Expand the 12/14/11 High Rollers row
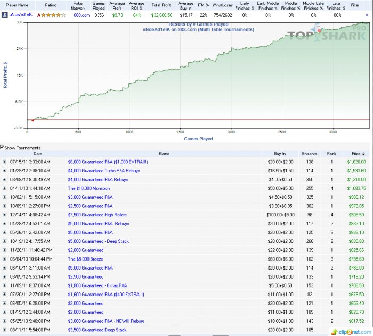The height and width of the screenshot is (336, 373). pos(4,214)
